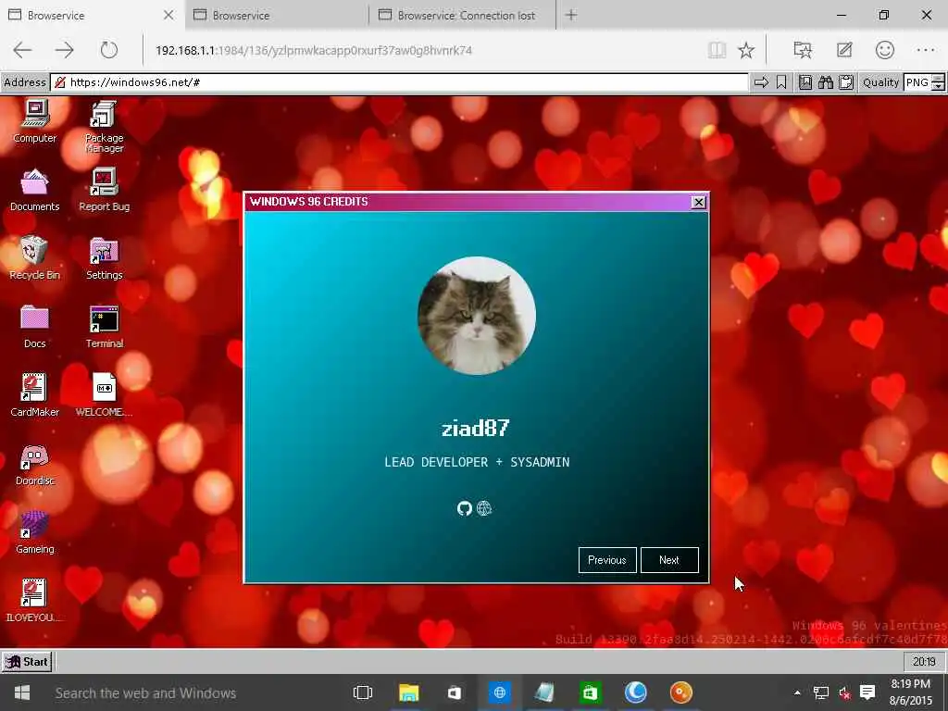Open the Edge more actions ellipsis
The width and height of the screenshot is (948, 711).
pos(926,50)
